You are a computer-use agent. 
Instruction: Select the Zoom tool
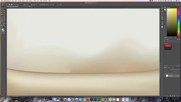[4, 25]
